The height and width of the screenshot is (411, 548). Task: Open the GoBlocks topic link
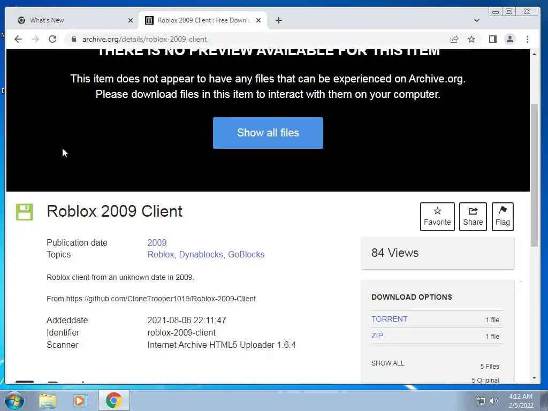246,254
